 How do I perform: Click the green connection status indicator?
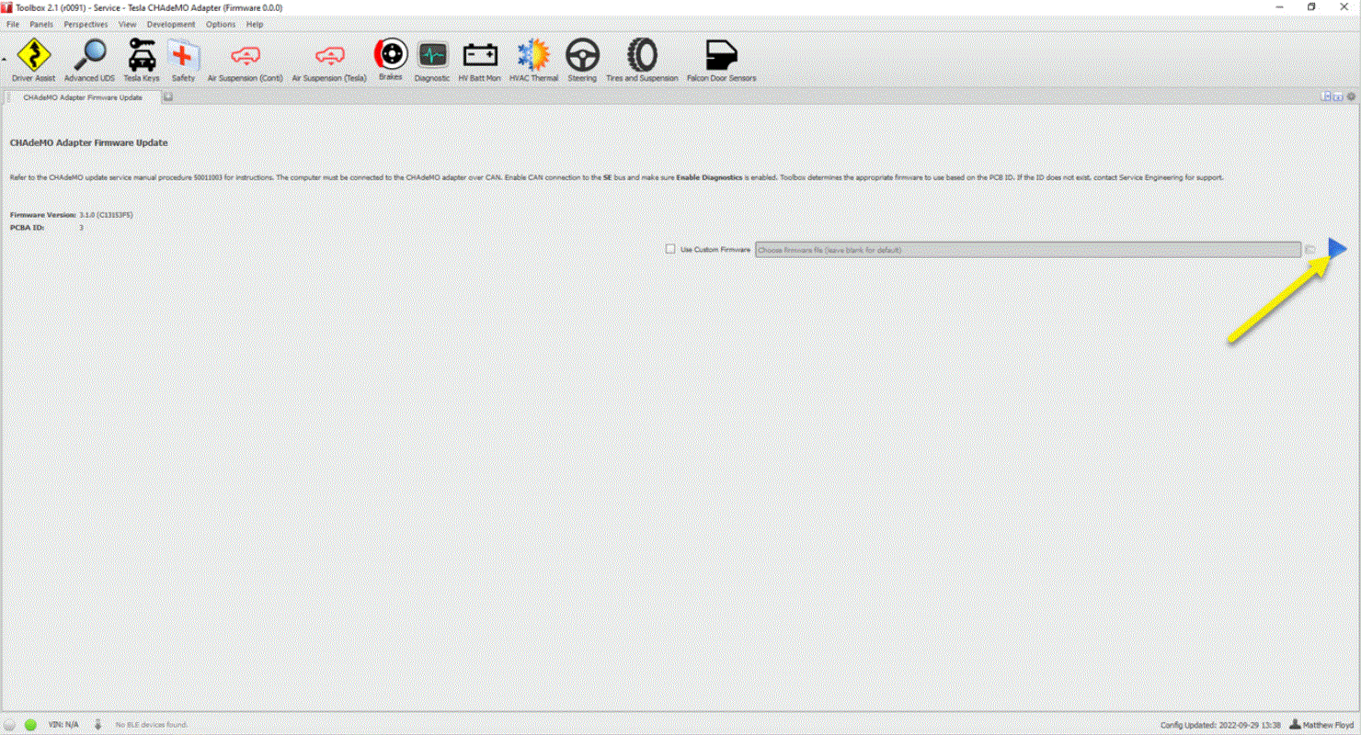[30, 725]
